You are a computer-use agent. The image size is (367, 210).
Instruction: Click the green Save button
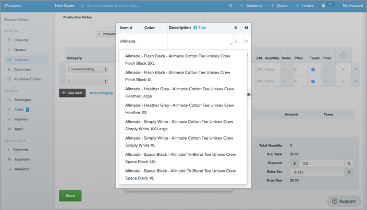click(70, 196)
